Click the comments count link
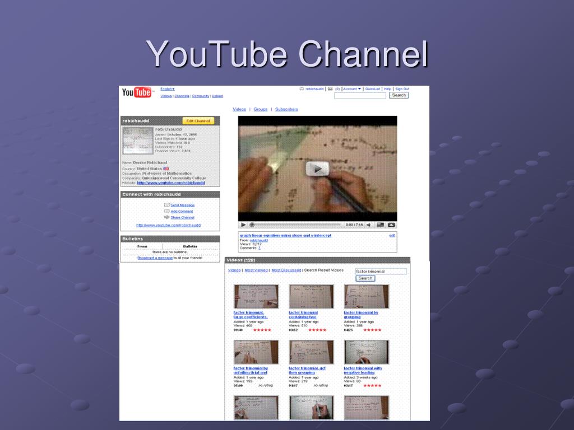Image resolution: width=574 pixels, height=430 pixels. coord(260,248)
